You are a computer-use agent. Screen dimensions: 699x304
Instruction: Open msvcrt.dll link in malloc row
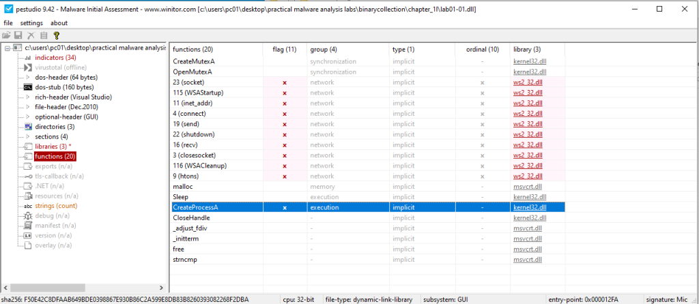click(528, 187)
